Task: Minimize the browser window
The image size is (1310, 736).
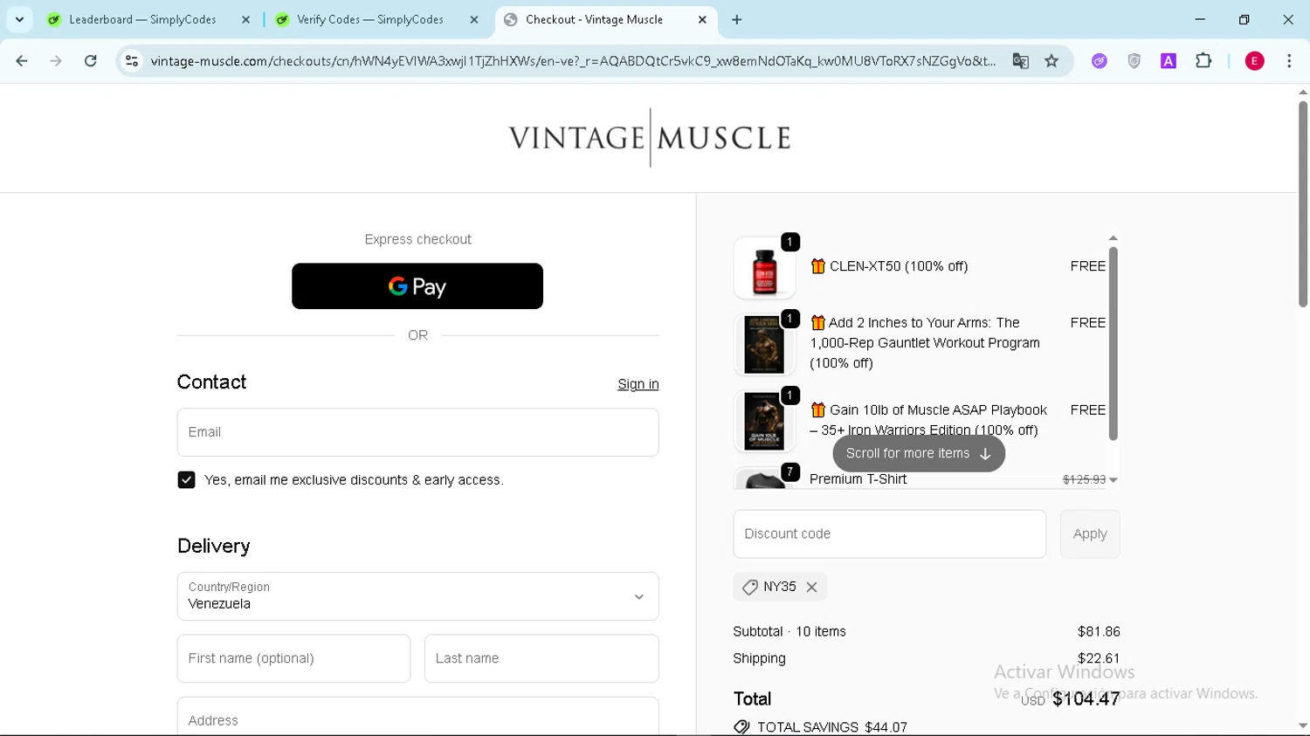Action: (1200, 19)
